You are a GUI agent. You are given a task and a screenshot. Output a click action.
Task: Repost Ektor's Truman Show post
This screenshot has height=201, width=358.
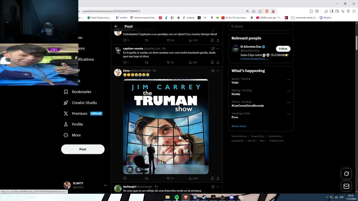pyautogui.click(x=147, y=178)
